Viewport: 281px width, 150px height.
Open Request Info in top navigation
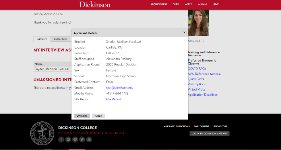click(159, 4)
